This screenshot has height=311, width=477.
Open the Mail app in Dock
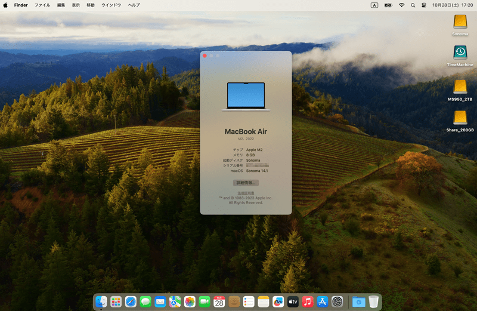coord(160,302)
